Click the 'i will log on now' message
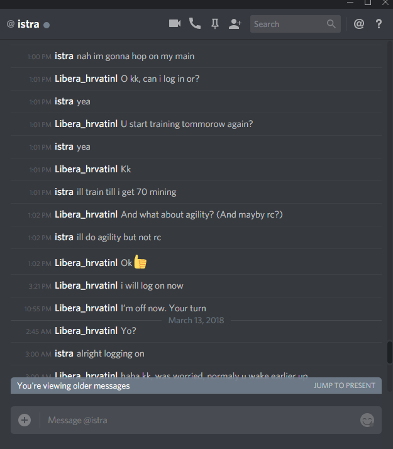This screenshot has height=449, width=393. coord(152,285)
